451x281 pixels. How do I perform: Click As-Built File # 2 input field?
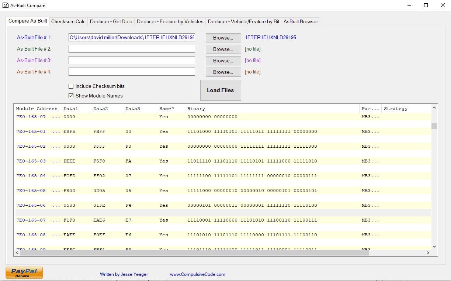click(x=132, y=49)
